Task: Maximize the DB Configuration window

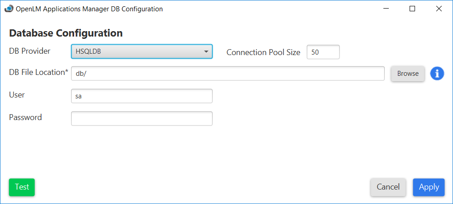Action: click(x=412, y=9)
